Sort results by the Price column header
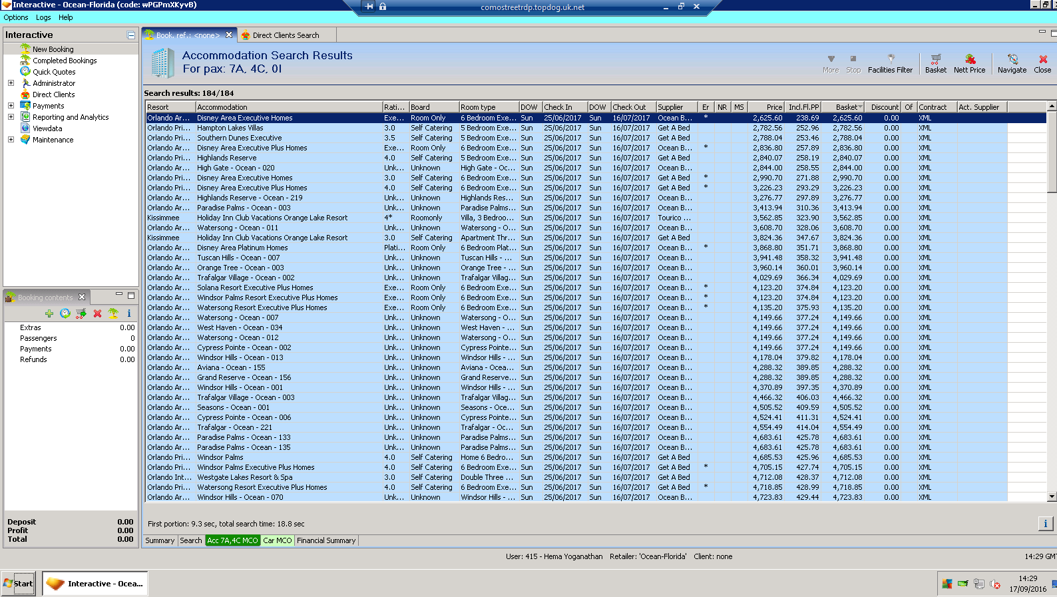Viewport: 1057px width, 597px height. point(766,107)
